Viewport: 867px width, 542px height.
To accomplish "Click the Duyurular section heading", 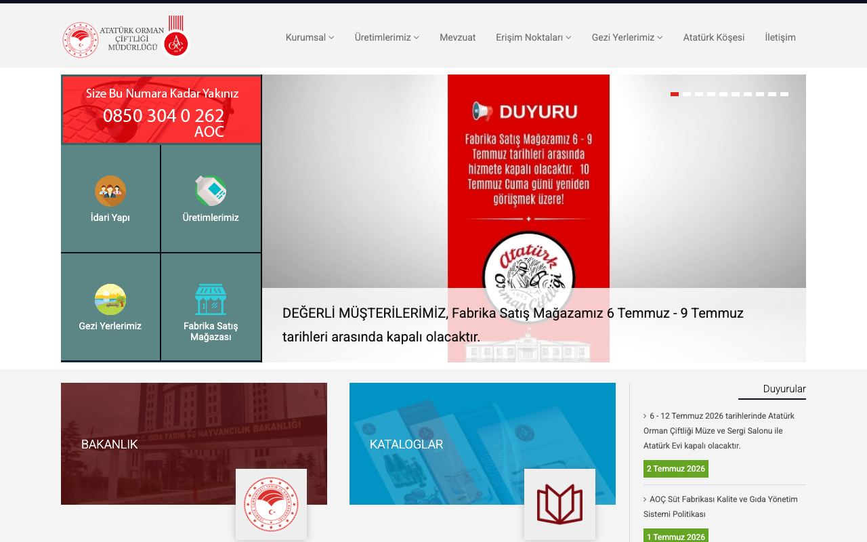I will [784, 389].
